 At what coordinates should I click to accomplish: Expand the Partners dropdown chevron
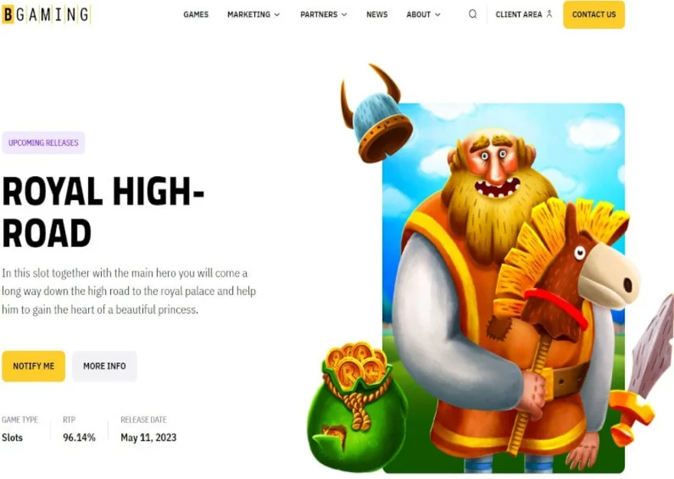point(345,15)
